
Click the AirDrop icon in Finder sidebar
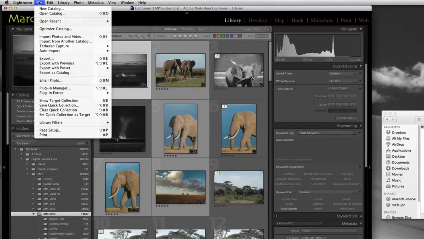388,145
